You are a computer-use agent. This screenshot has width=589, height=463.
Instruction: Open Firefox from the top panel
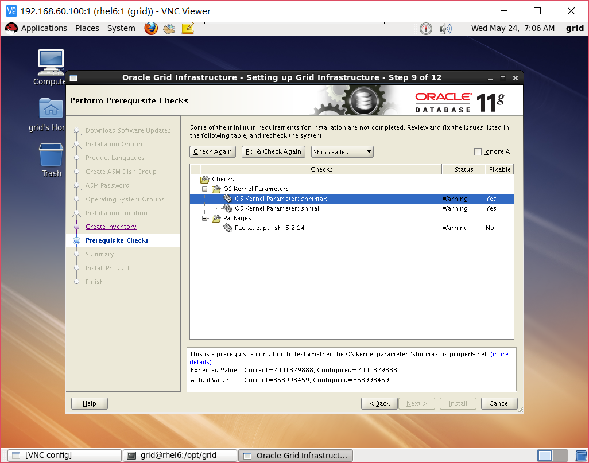[x=150, y=28]
